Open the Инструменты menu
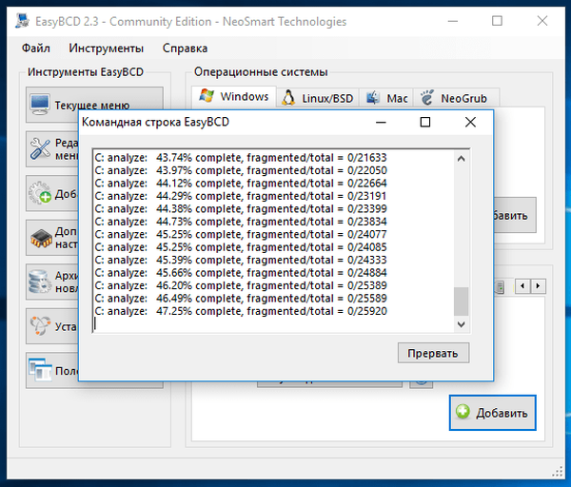The width and height of the screenshot is (571, 487). pyautogui.click(x=106, y=48)
